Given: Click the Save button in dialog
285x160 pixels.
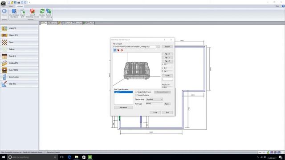Looking at the screenshot, I should click(x=155, y=112).
